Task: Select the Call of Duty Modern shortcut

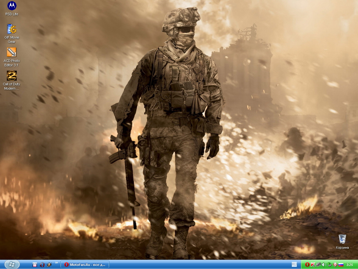Action: pyautogui.click(x=11, y=81)
